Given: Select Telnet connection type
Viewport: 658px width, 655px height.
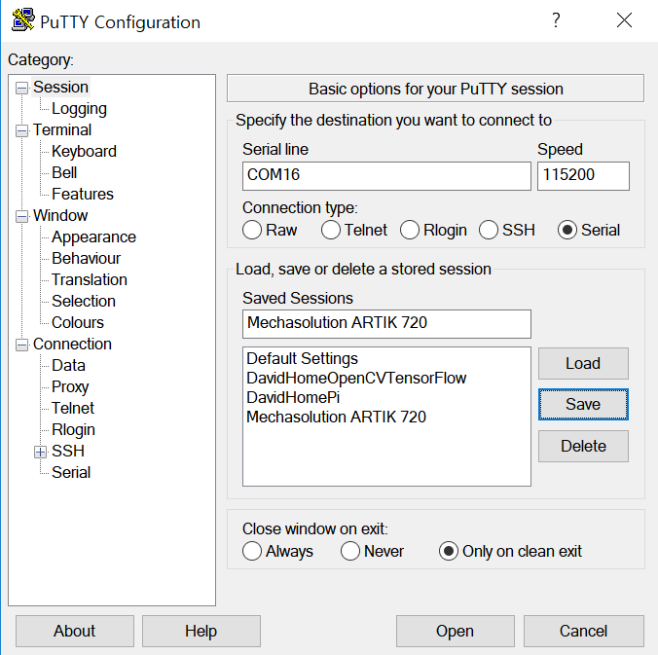Looking at the screenshot, I should click(x=331, y=230).
